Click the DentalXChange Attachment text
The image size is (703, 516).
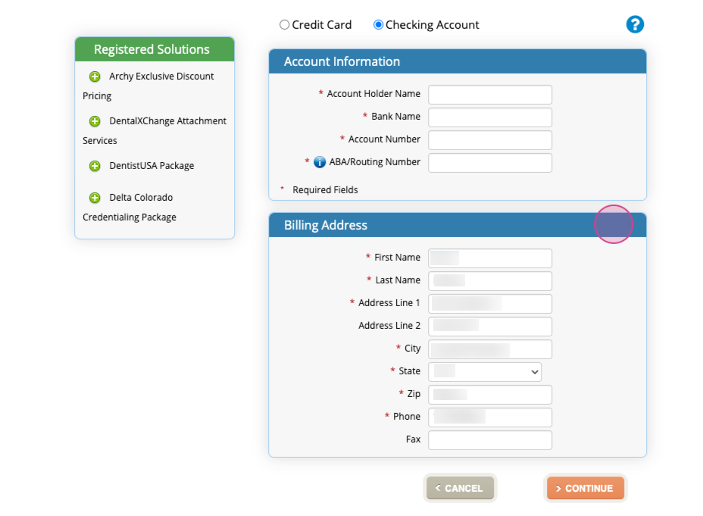pos(167,121)
